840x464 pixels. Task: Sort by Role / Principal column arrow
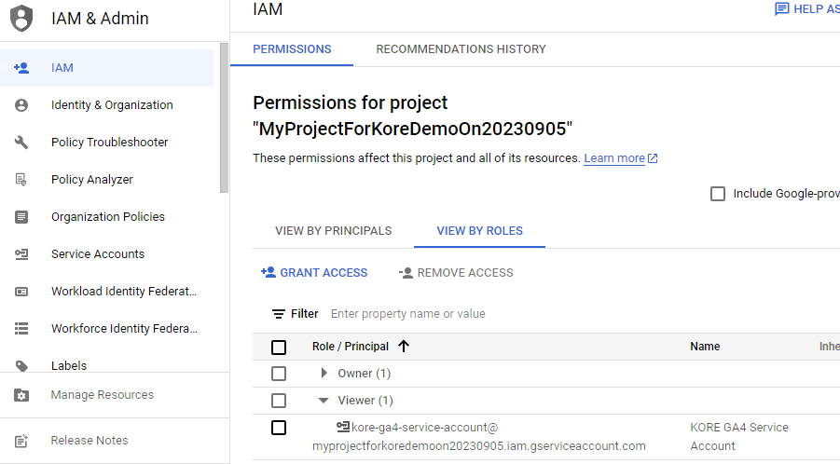[x=404, y=347]
